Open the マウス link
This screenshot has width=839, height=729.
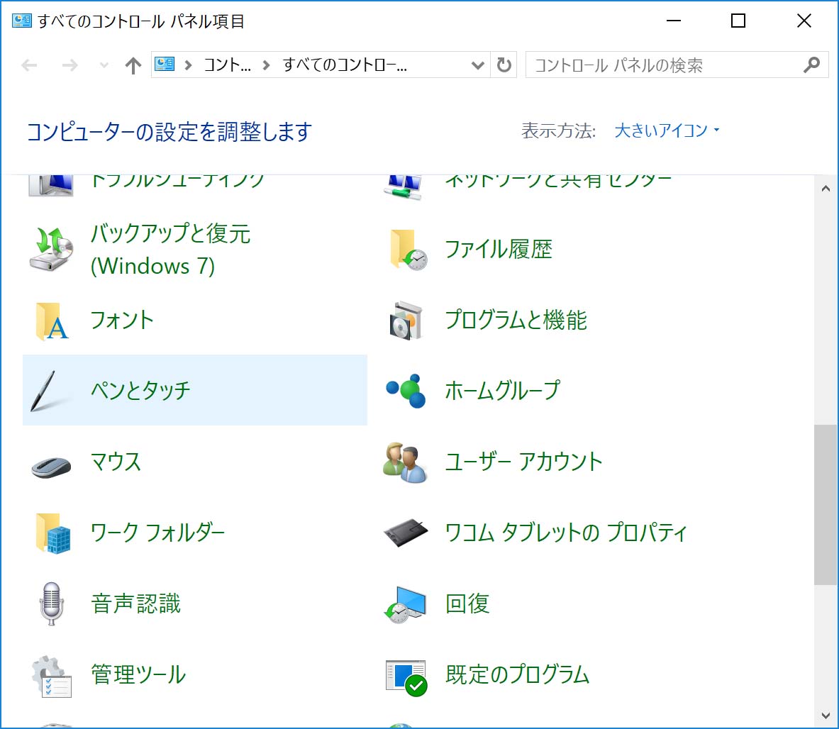[x=116, y=462]
